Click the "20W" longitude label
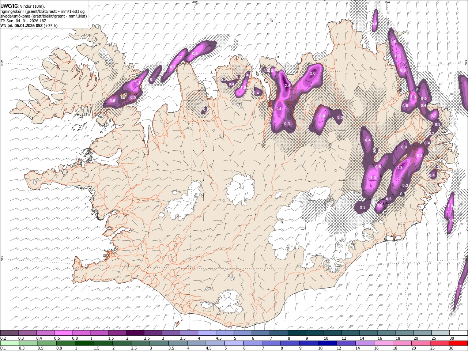Image resolution: width=468 pixels, height=351 pixels. point(195,2)
